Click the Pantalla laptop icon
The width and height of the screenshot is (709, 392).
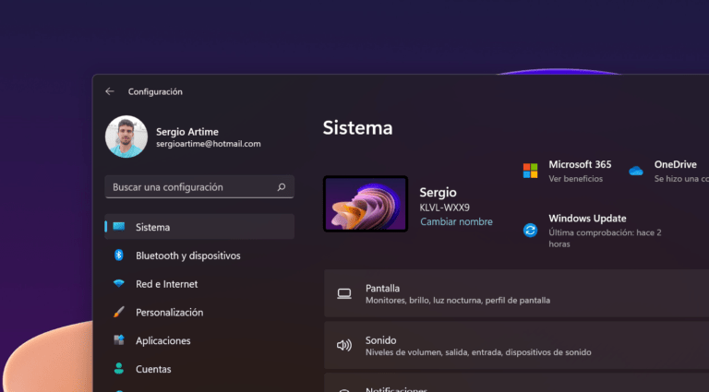pos(344,293)
